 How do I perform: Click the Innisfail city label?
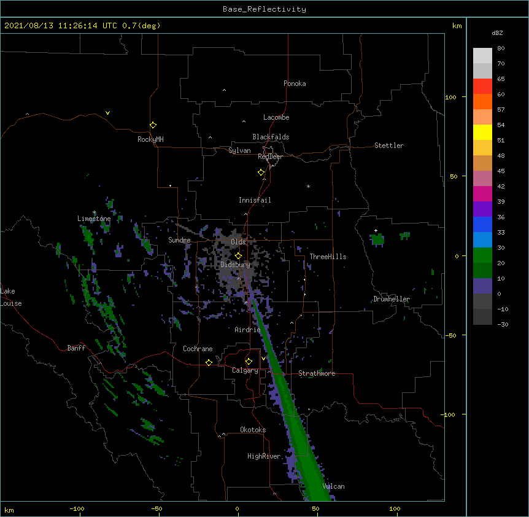point(255,200)
